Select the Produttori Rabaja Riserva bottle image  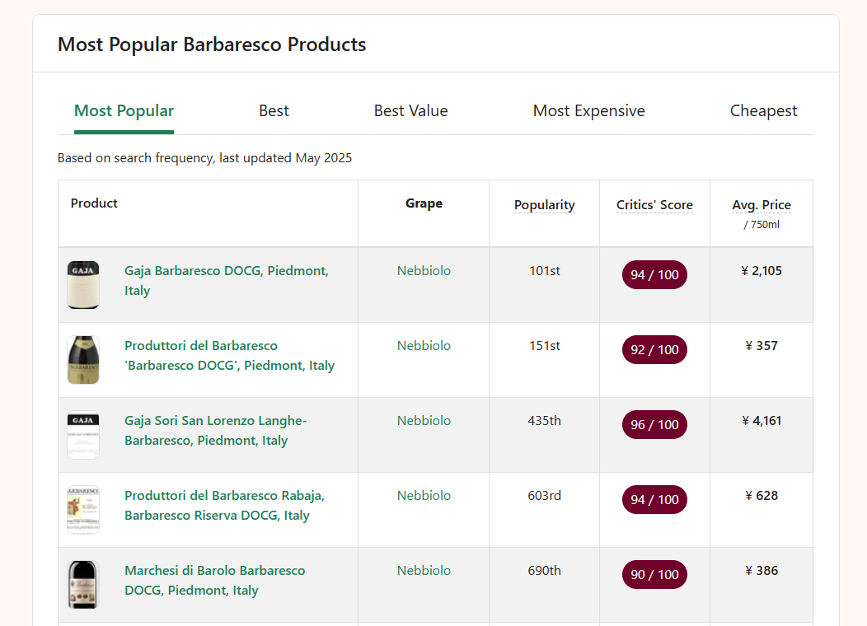tap(83, 510)
